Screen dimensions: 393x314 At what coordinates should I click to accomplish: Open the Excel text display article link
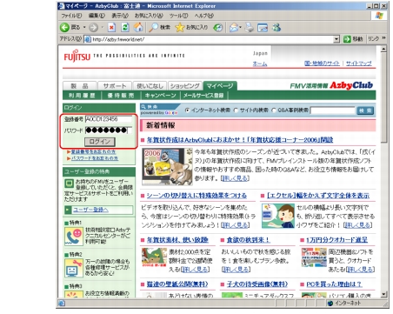318,196
